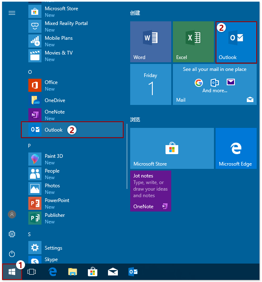Image resolution: width=262 pixels, height=282 pixels.
Task: Click the letter P group header
Action: click(x=30, y=146)
